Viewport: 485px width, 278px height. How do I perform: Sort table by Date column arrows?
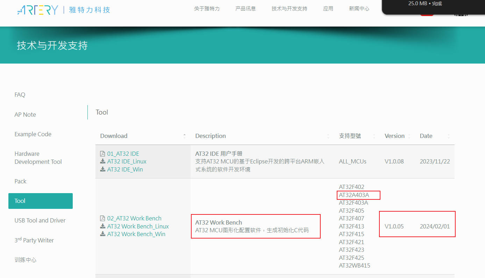click(449, 136)
